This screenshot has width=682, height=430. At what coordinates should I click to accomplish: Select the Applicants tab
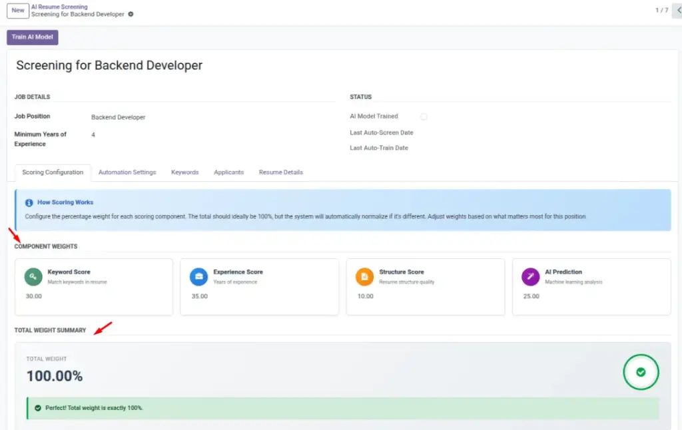pyautogui.click(x=229, y=172)
